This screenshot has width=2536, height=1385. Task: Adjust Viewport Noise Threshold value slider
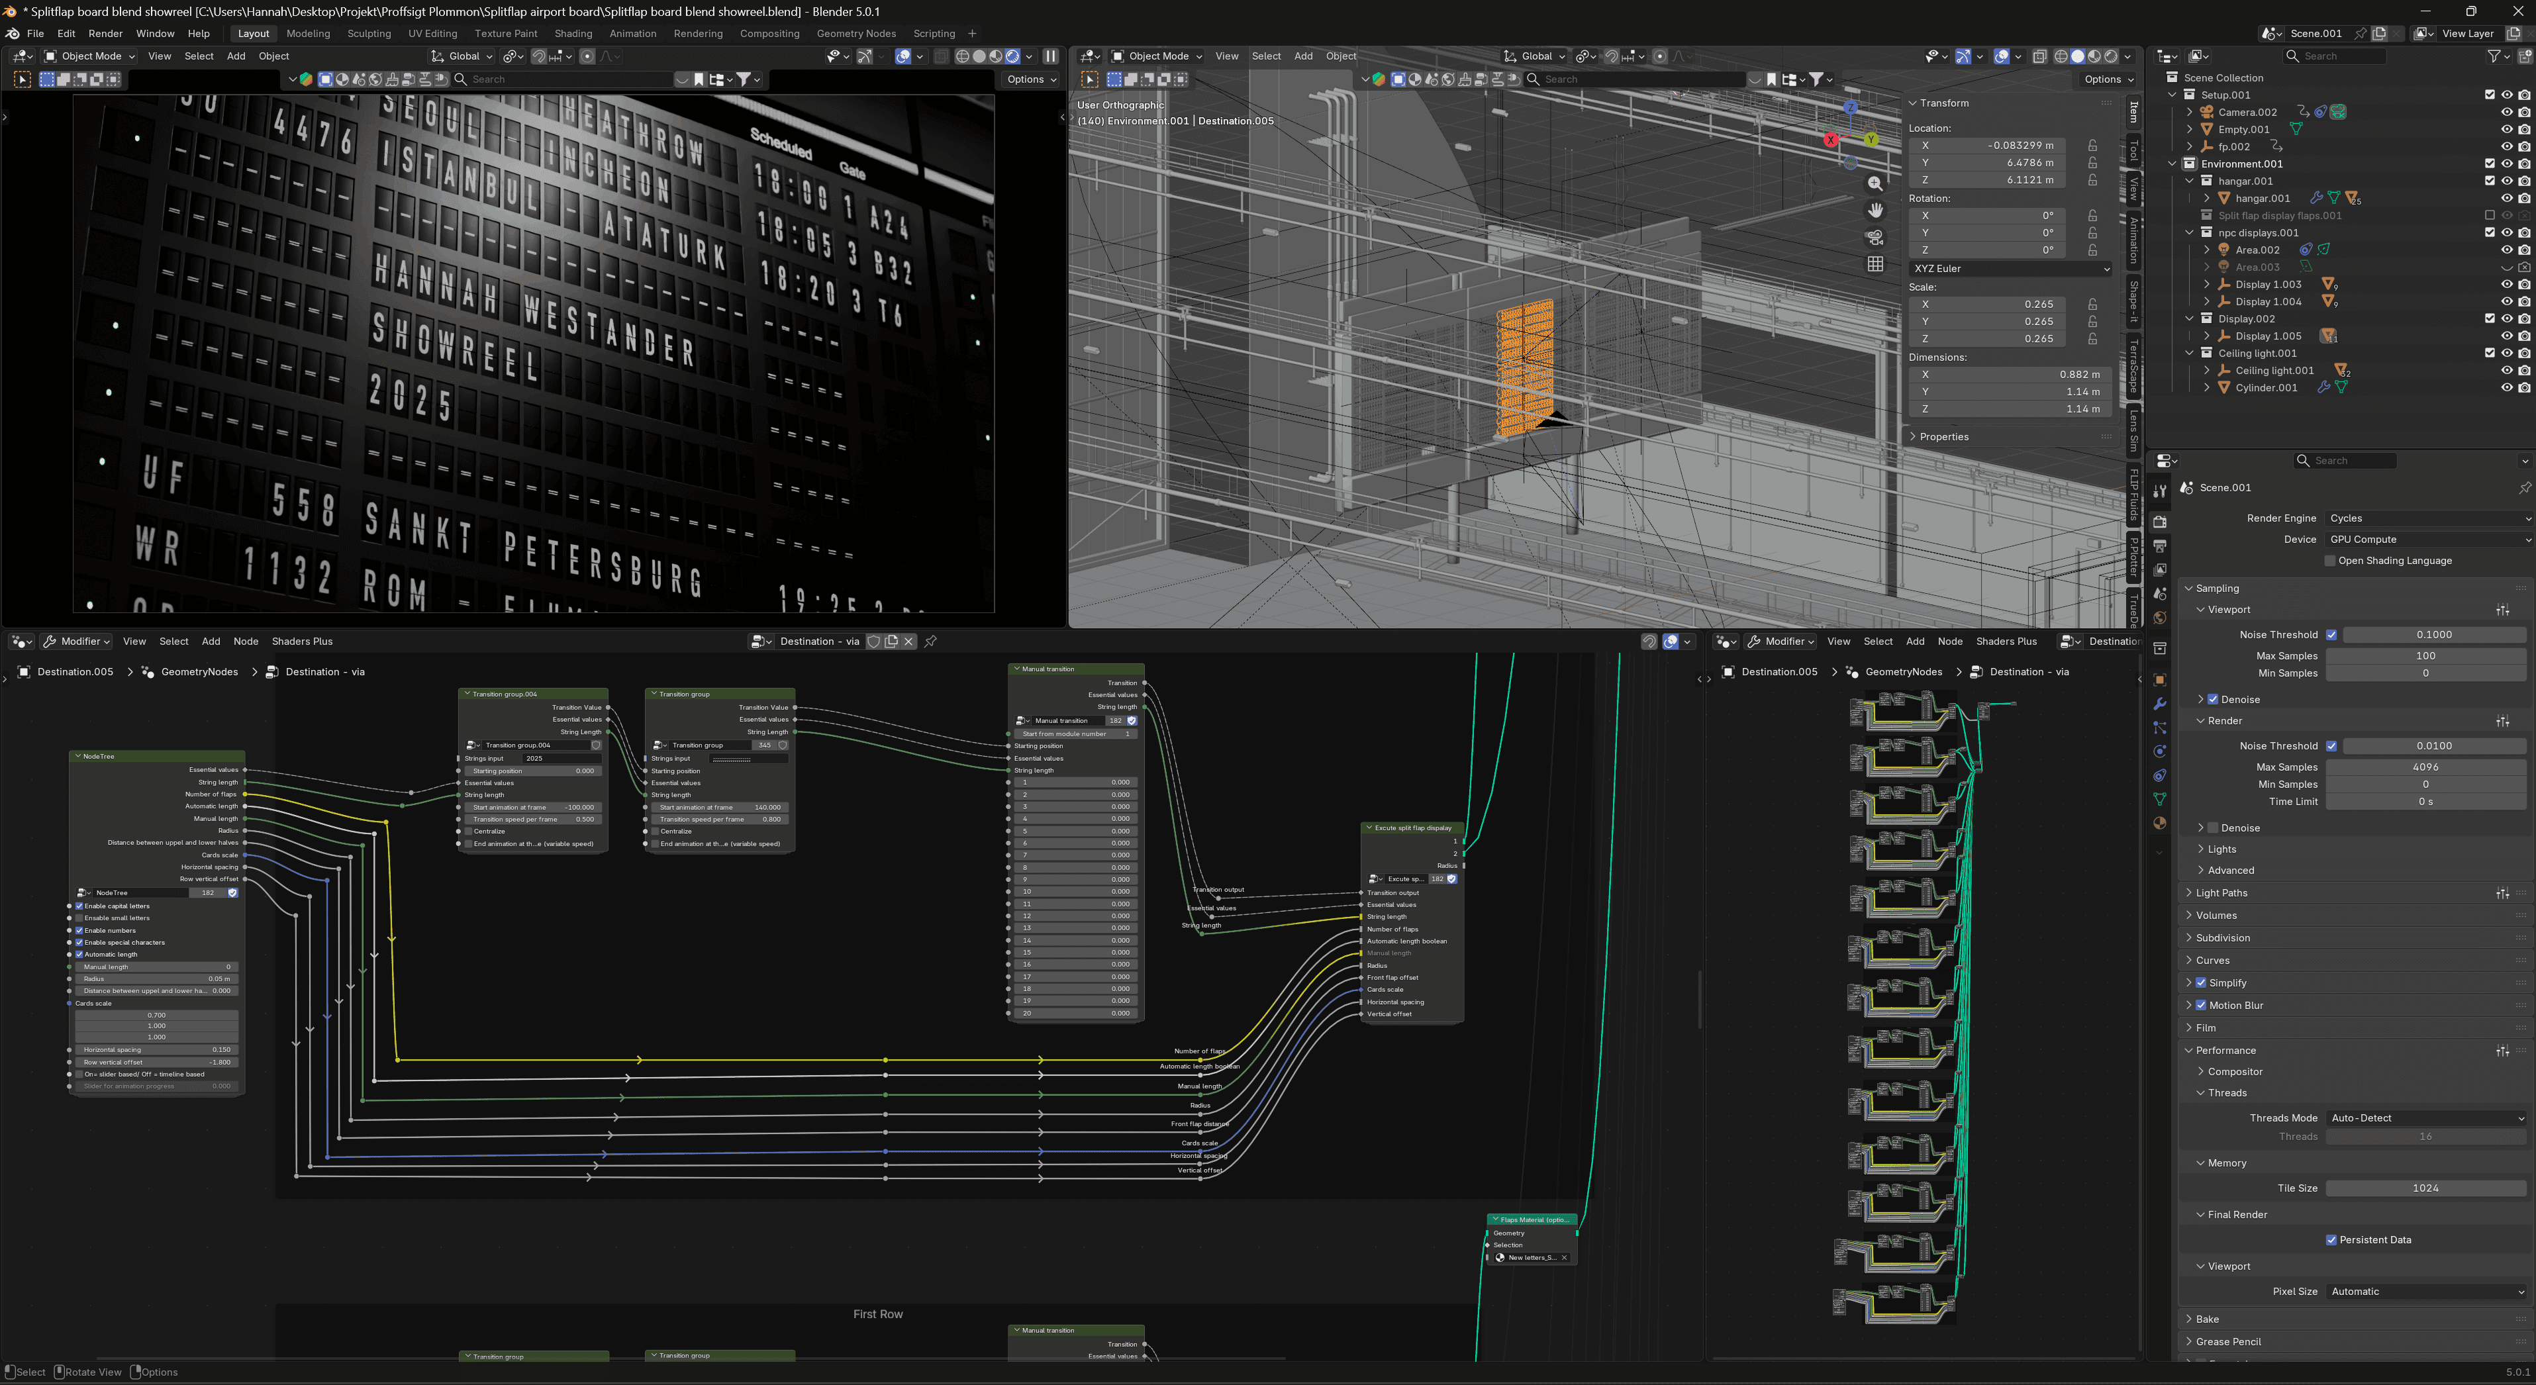[x=2433, y=635]
